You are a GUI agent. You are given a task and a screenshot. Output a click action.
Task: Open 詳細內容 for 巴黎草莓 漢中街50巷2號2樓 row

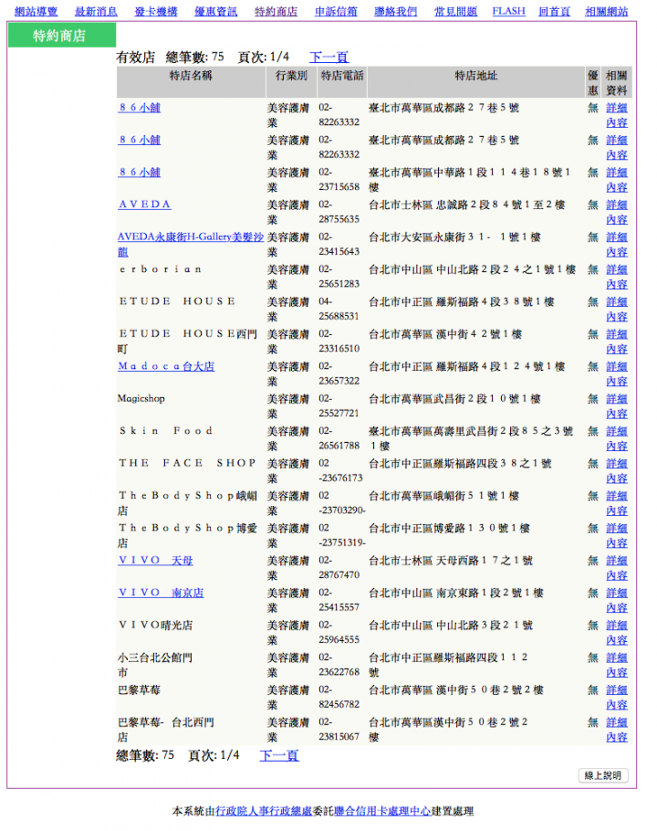[x=617, y=697]
